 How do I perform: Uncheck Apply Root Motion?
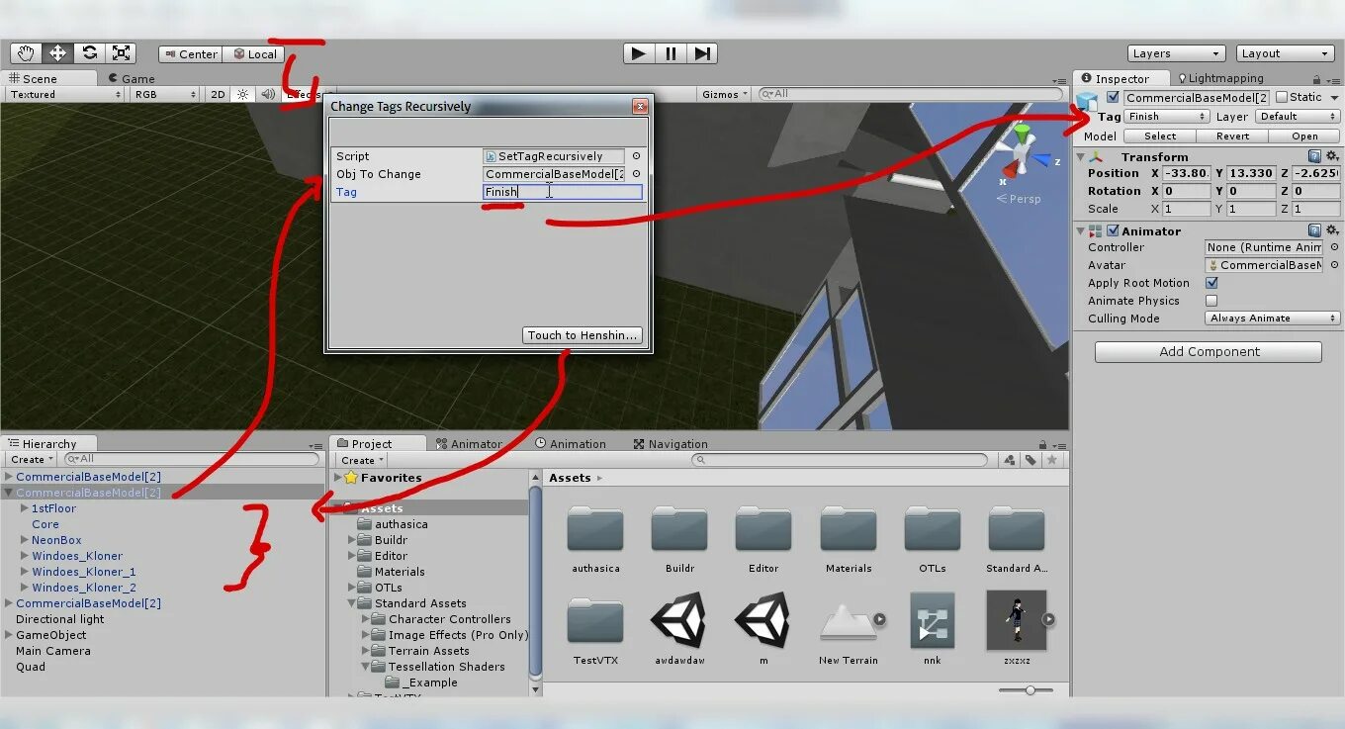coord(1211,283)
